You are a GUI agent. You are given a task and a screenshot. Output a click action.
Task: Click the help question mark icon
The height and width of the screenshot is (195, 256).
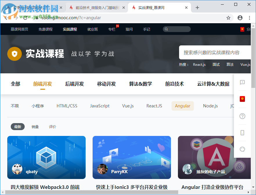[242, 116]
